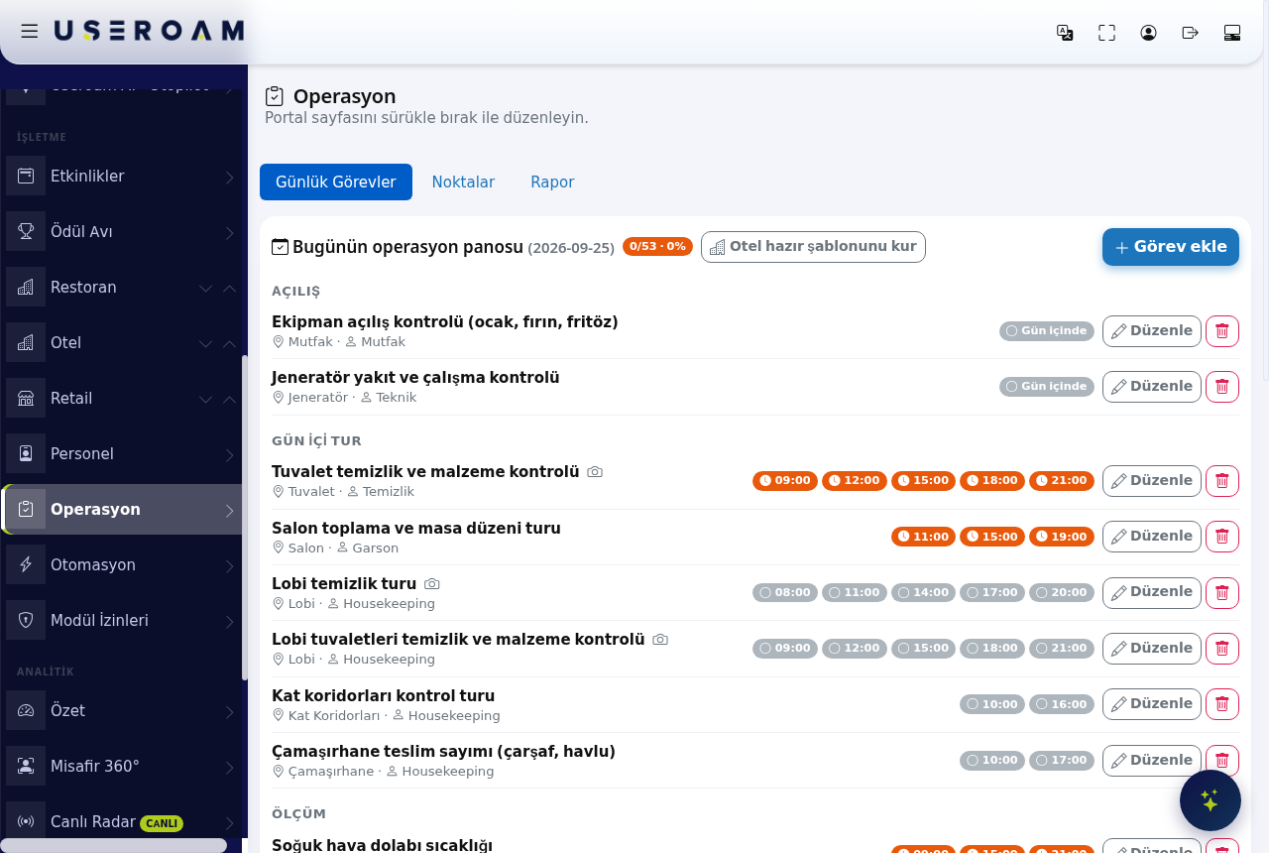Expand Restoran menu down chevron
The image size is (1269, 853).
tap(205, 288)
